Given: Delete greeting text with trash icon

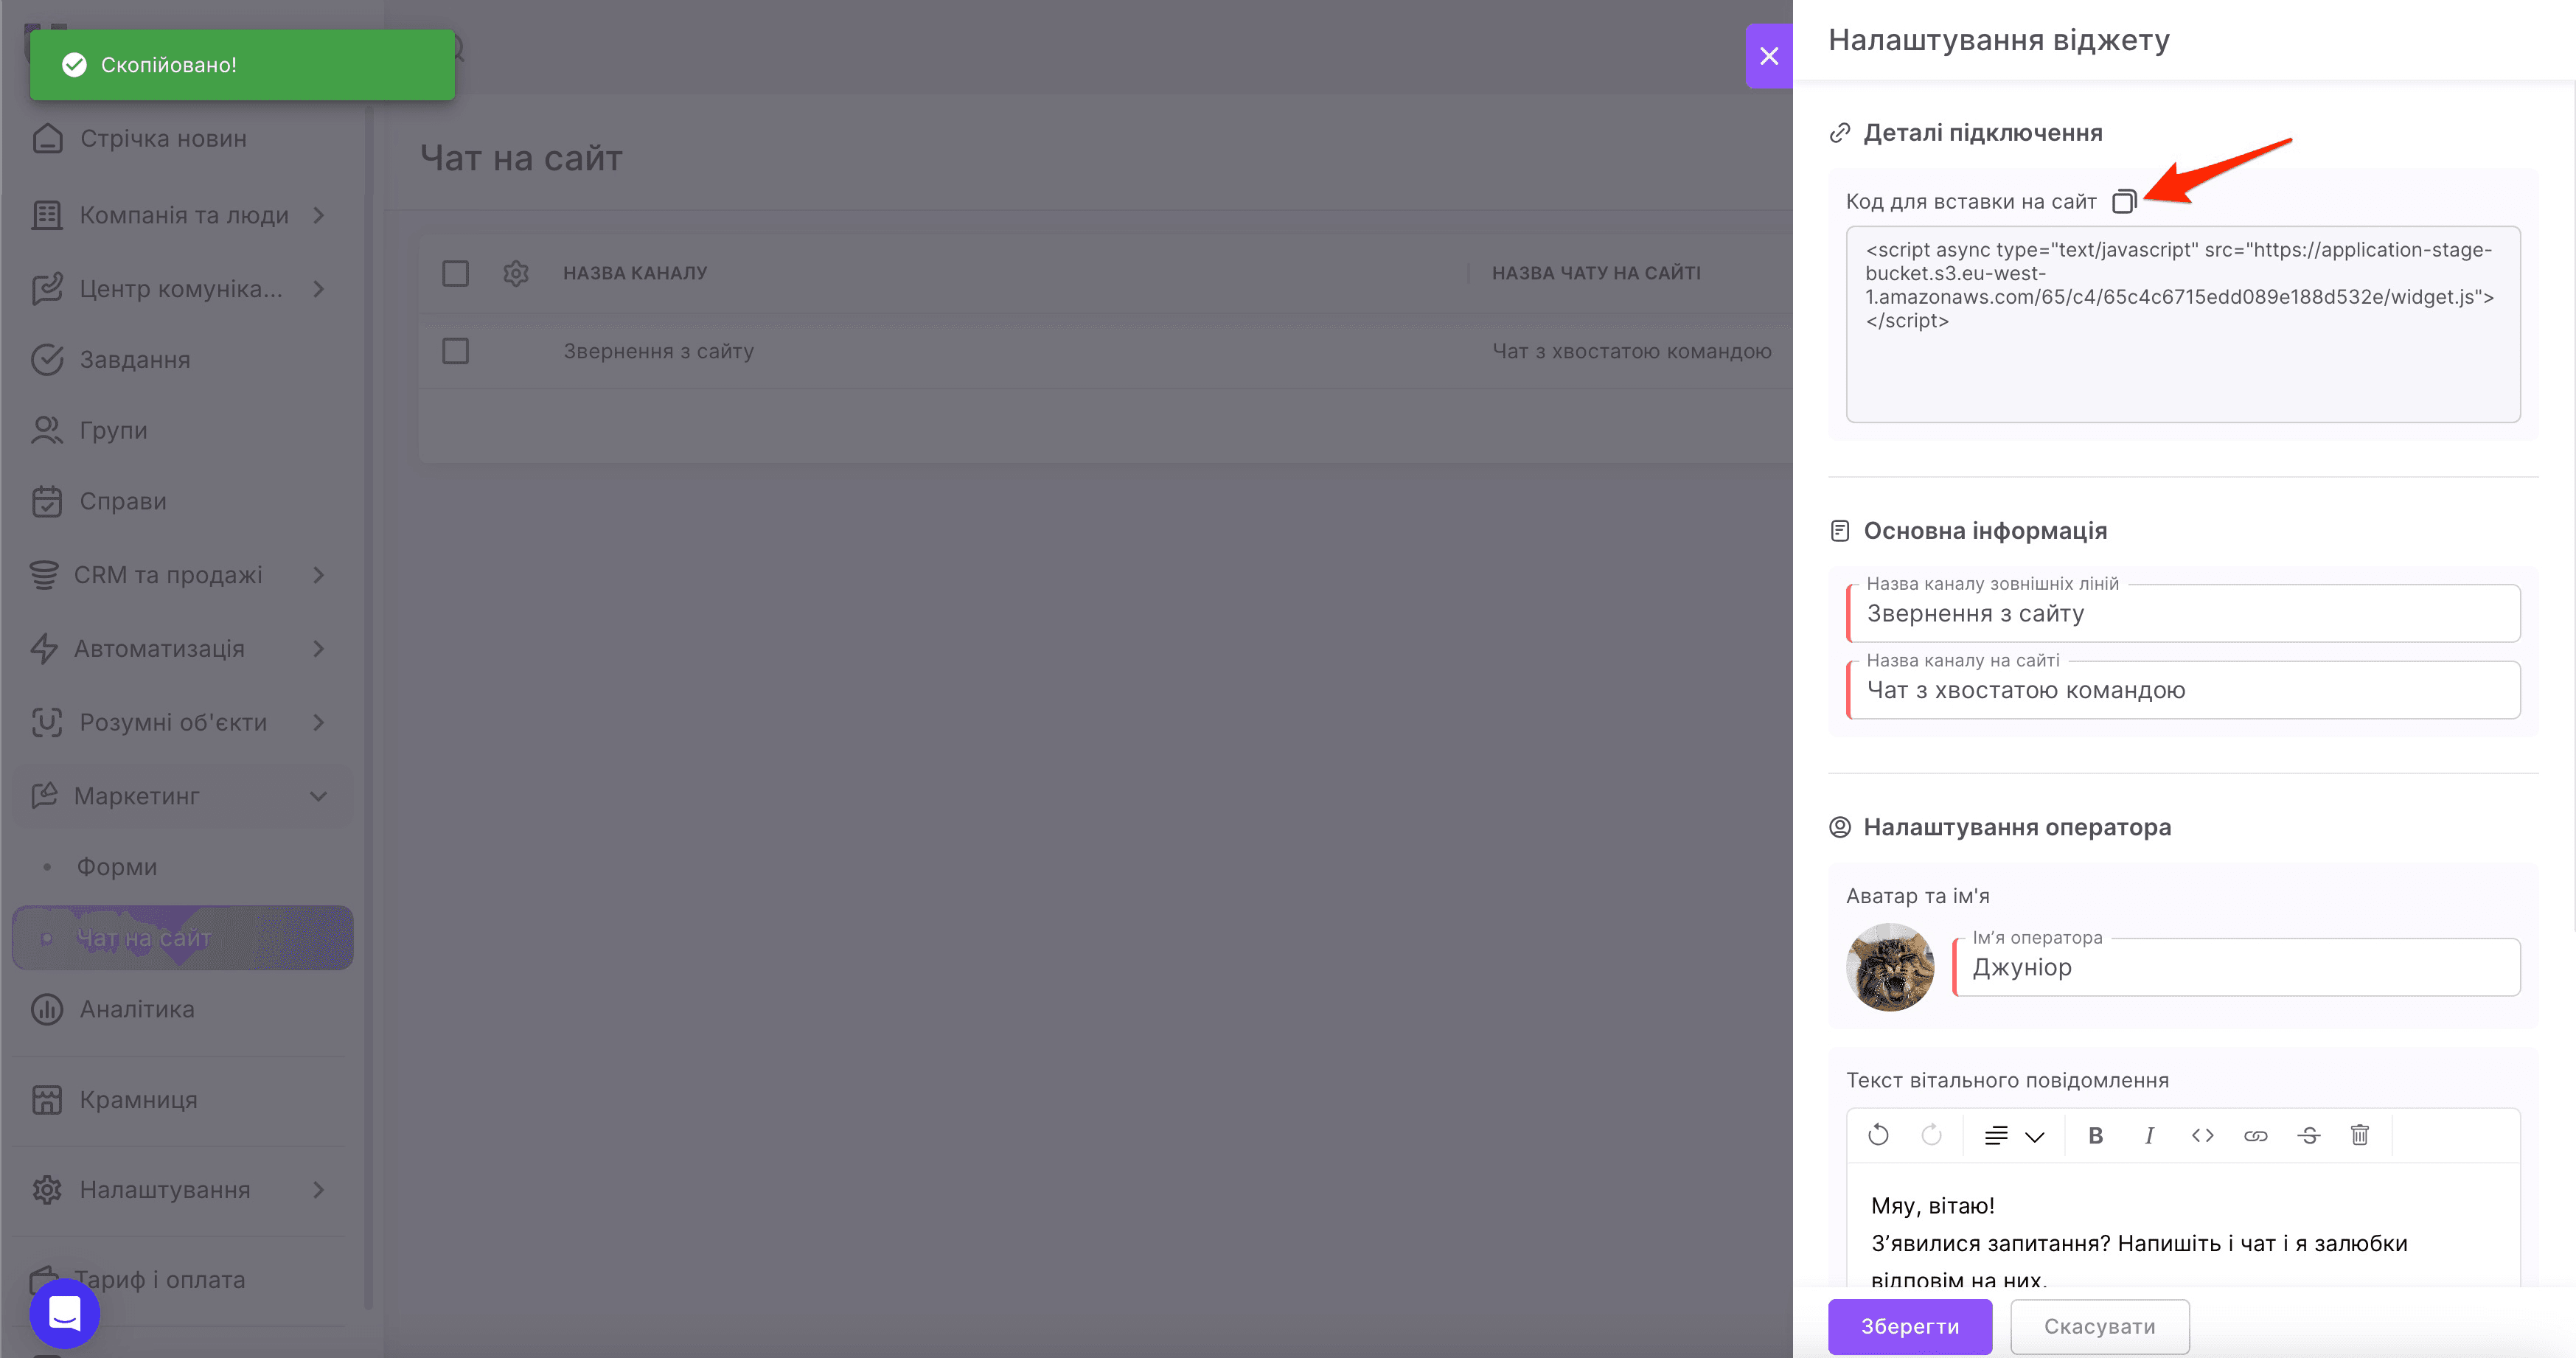Looking at the screenshot, I should pos(2360,1135).
